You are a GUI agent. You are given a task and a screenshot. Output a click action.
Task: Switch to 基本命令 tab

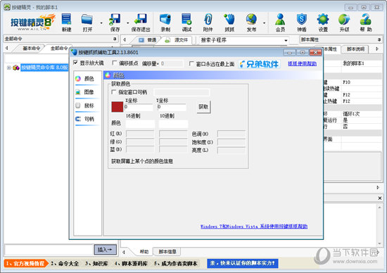(x=31, y=48)
